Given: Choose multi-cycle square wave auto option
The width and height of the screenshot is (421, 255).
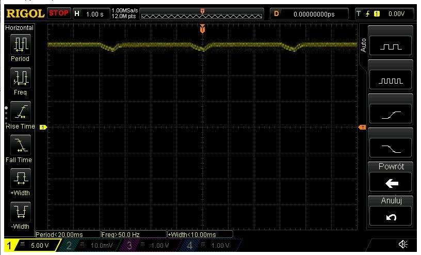Looking at the screenshot, I should (391, 79).
